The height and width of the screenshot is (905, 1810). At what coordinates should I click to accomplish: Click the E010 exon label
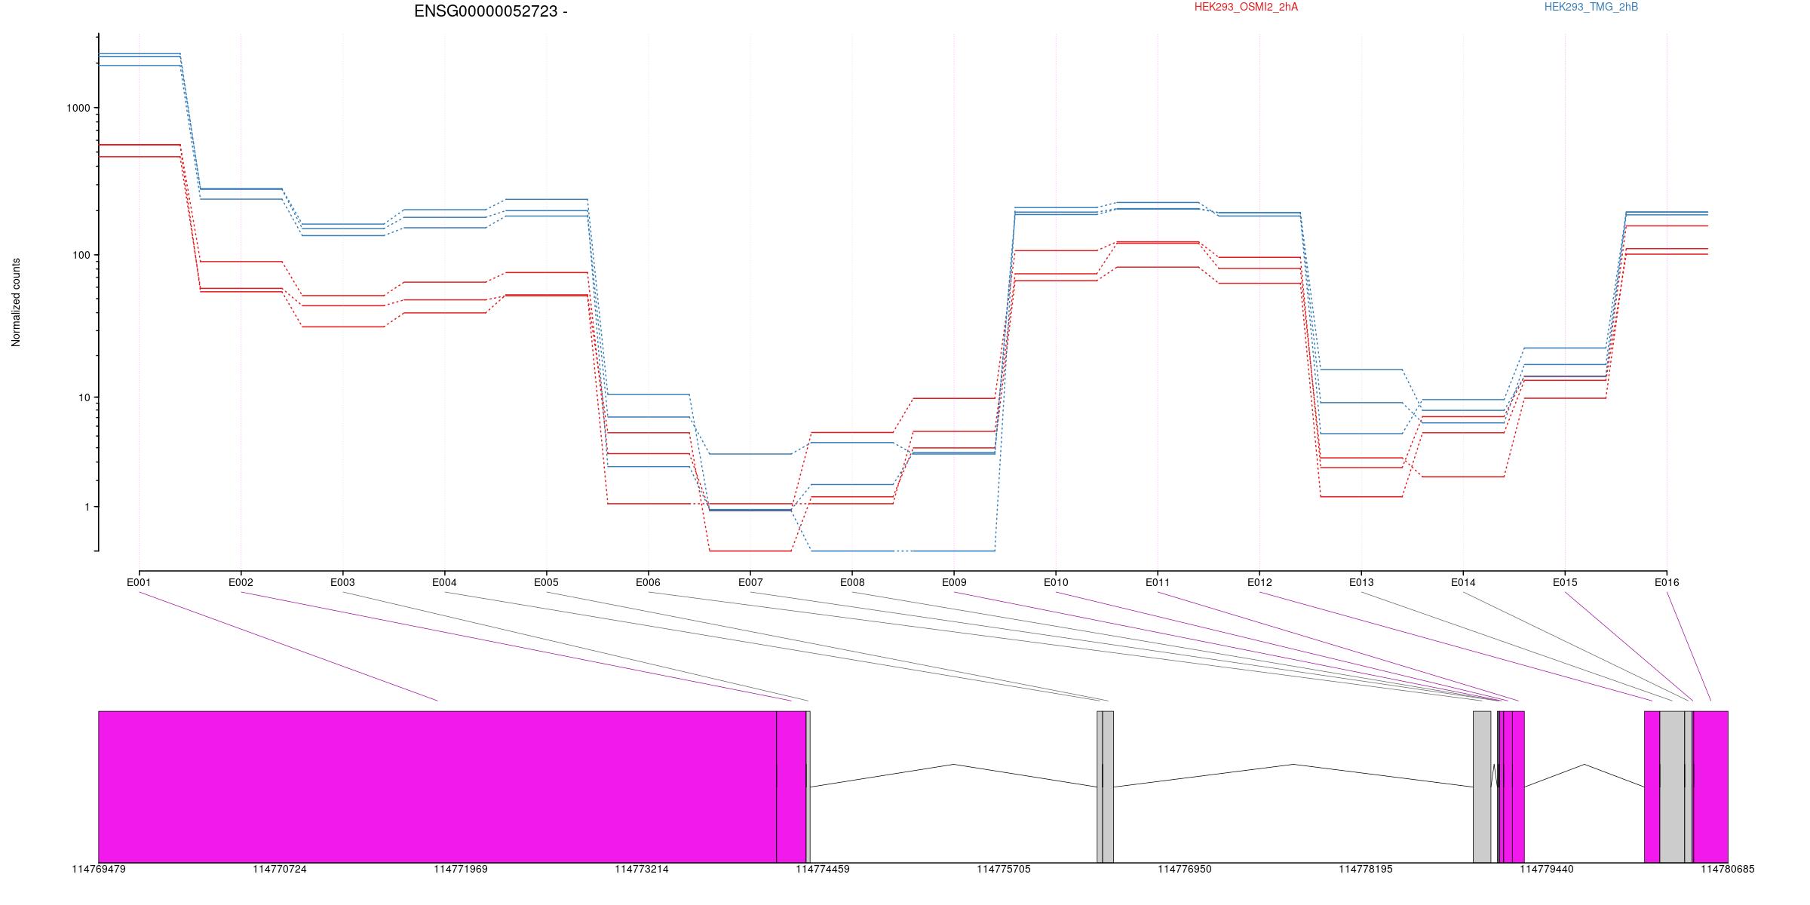[x=1056, y=582]
